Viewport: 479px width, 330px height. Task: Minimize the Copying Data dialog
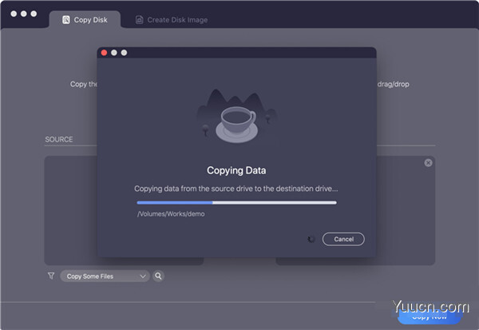[114, 53]
